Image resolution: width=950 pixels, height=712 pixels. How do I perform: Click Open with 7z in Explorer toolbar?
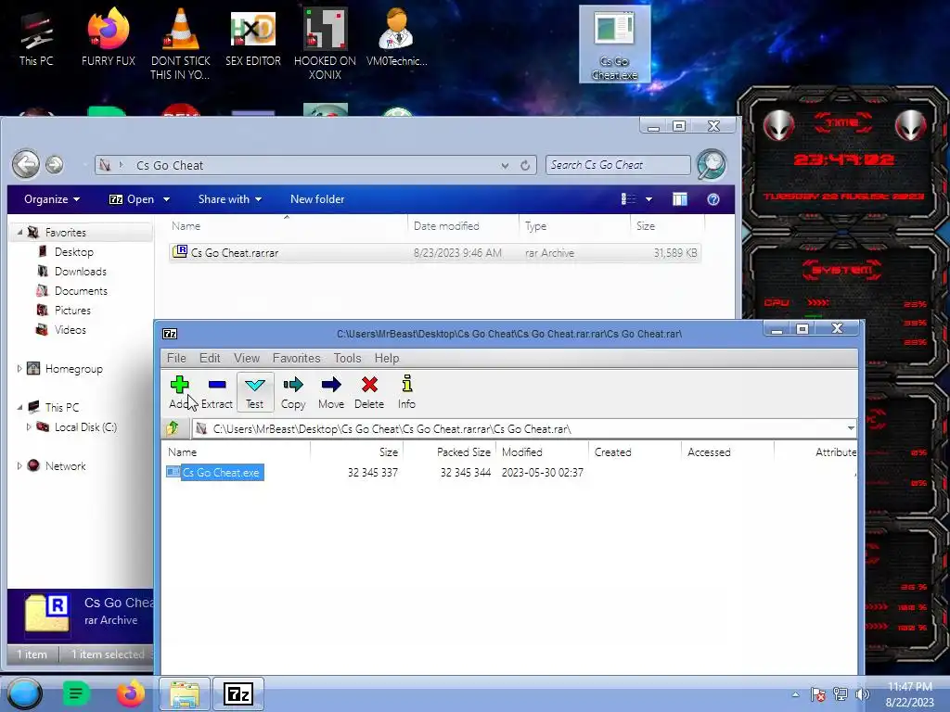[132, 199]
